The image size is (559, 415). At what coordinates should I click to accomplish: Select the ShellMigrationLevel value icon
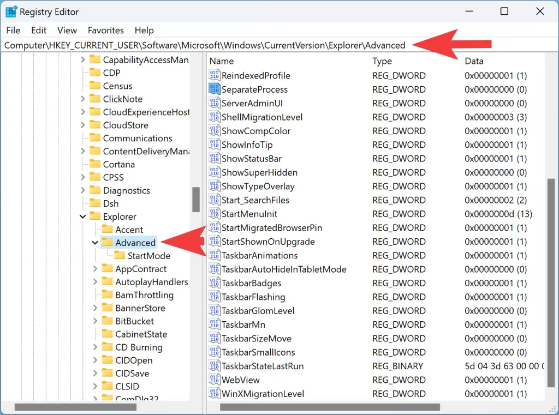pyautogui.click(x=214, y=117)
